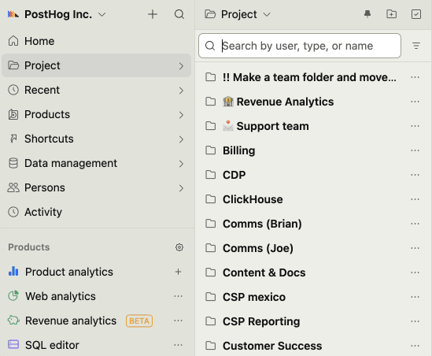This screenshot has width=432, height=356.
Task: Open Data management in the sidebar
Action: click(x=96, y=163)
